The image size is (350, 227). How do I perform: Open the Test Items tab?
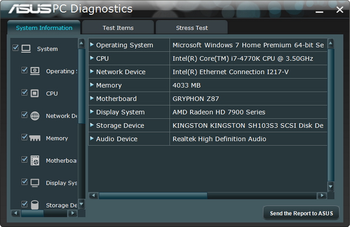click(x=118, y=28)
